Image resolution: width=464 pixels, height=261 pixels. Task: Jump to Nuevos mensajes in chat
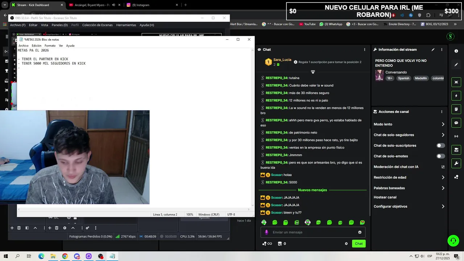312,190
